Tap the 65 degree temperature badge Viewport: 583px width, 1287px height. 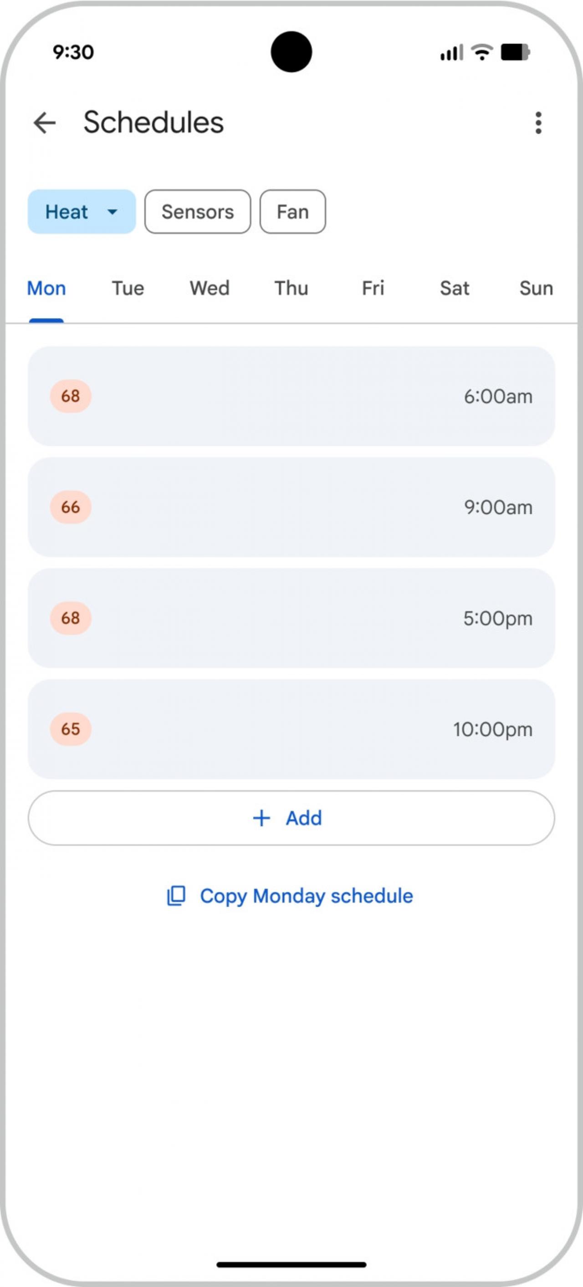tap(71, 729)
